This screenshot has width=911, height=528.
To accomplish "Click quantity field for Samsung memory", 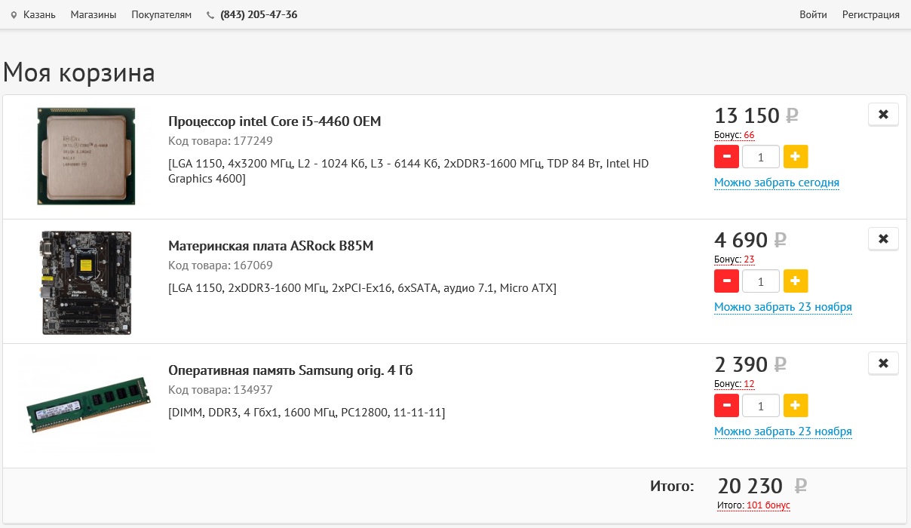I will tap(760, 406).
